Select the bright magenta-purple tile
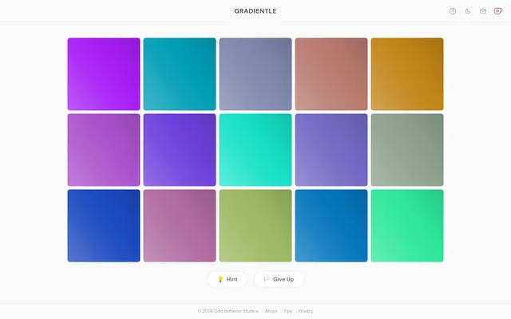 [x=104, y=74]
